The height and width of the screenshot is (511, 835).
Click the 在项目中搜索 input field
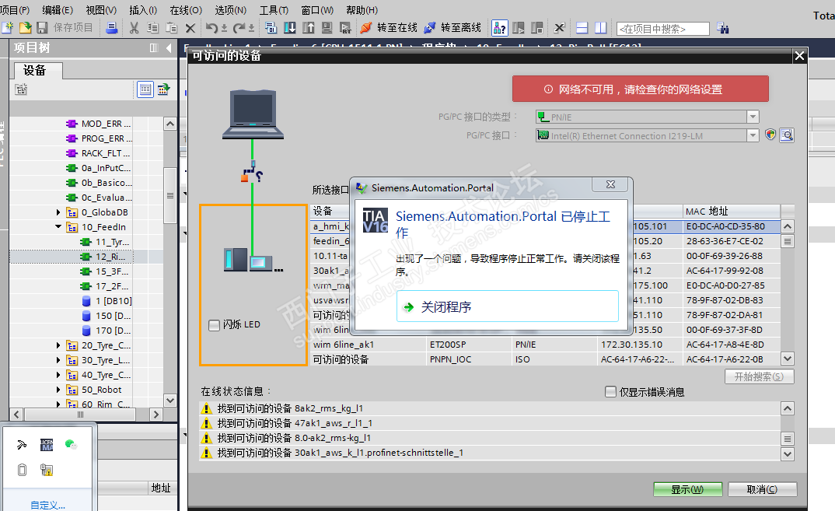point(662,29)
